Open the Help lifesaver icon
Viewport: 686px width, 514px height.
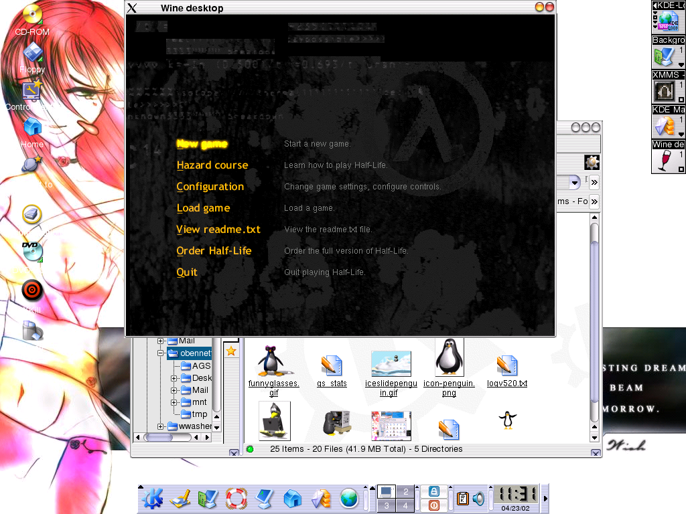[x=236, y=498]
